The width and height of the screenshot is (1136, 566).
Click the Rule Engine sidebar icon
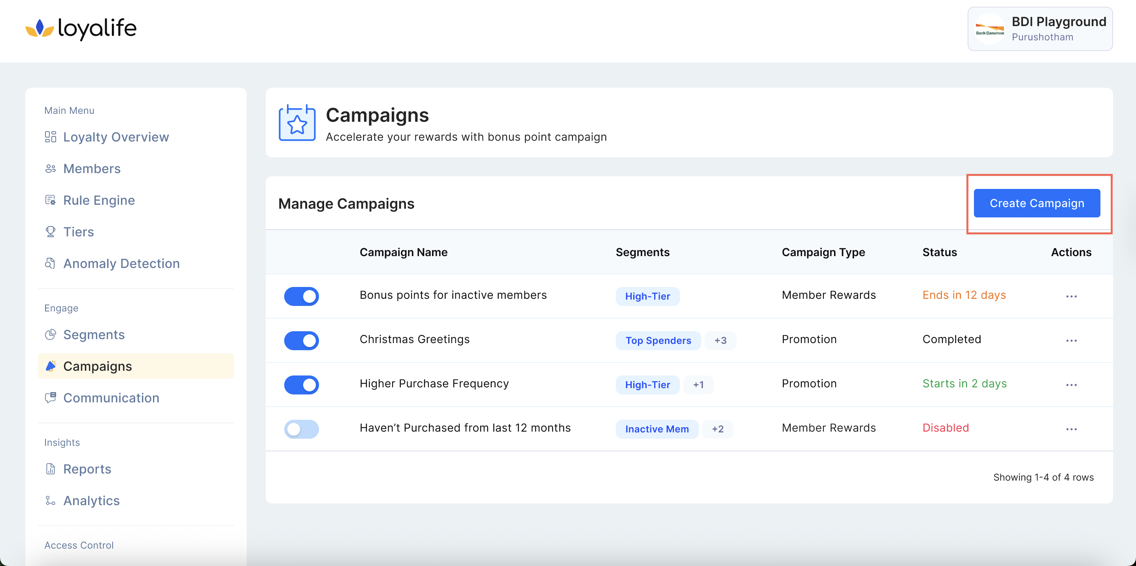coord(50,200)
